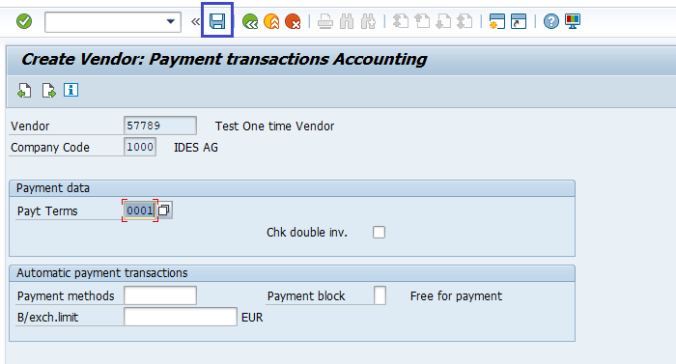The height and width of the screenshot is (364, 676).
Task: Go to next screen page icon
Action: 48,91
